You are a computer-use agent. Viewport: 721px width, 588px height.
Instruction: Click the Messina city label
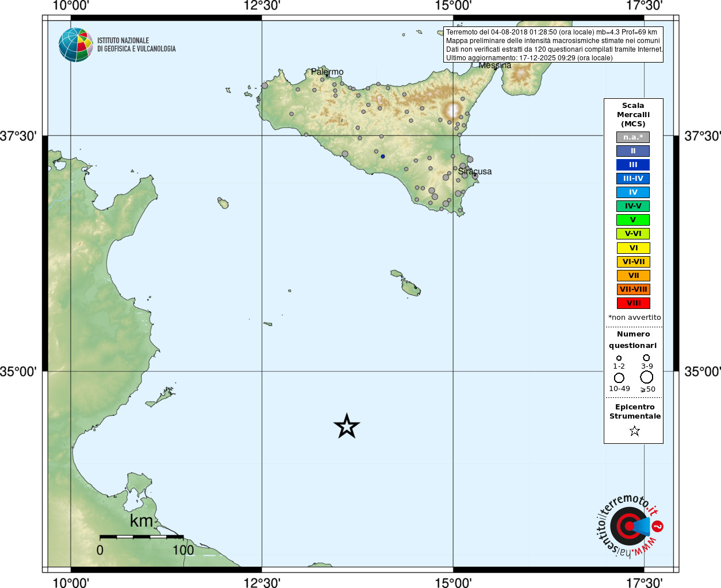495,65
